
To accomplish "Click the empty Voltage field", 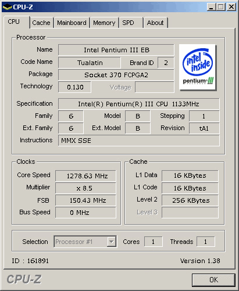I will pyautogui.click(x=155, y=87).
